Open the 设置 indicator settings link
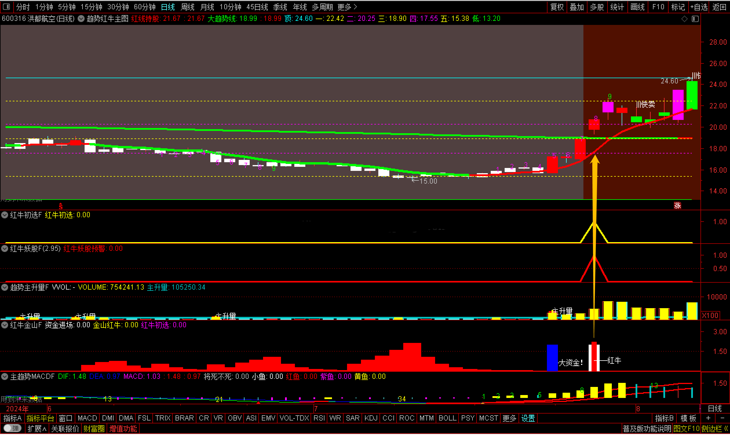 (528, 418)
